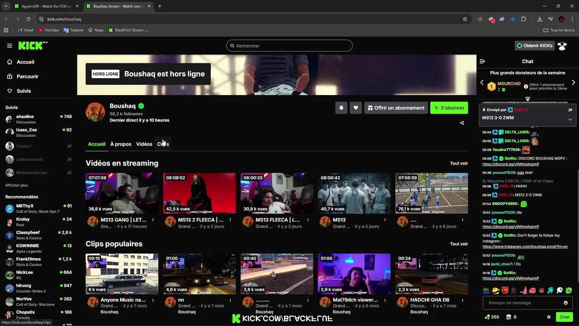This screenshot has width=579, height=326.
Task: Click the green frog emote in quick emotes
Action: pyautogui.click(x=486, y=290)
